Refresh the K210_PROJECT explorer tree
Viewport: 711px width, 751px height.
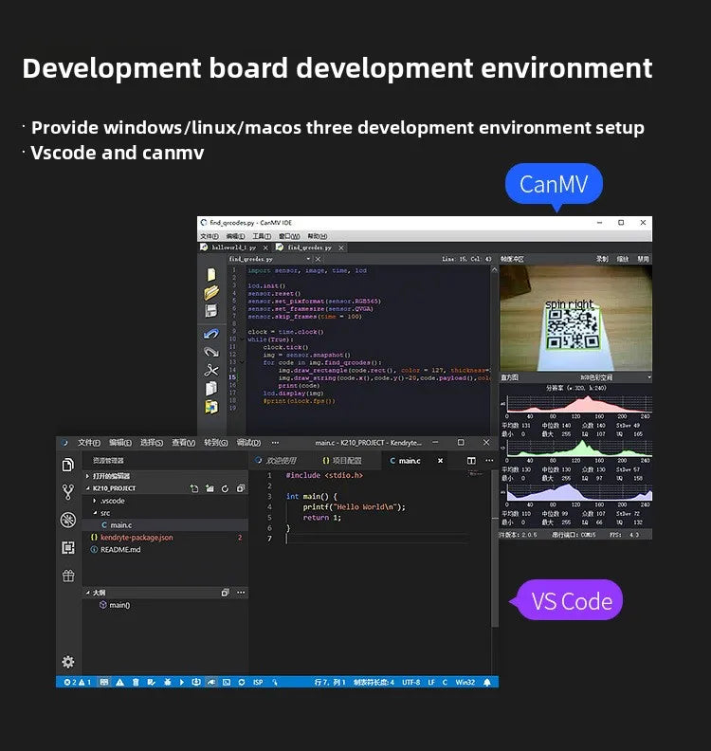[225, 488]
